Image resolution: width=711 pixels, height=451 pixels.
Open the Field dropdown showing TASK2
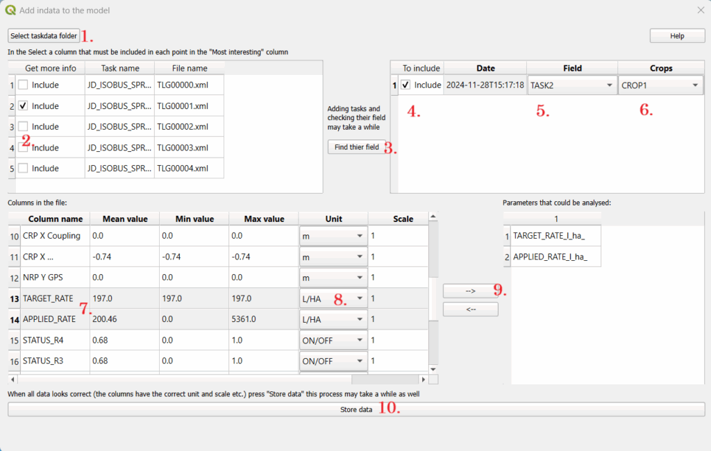pyautogui.click(x=571, y=85)
